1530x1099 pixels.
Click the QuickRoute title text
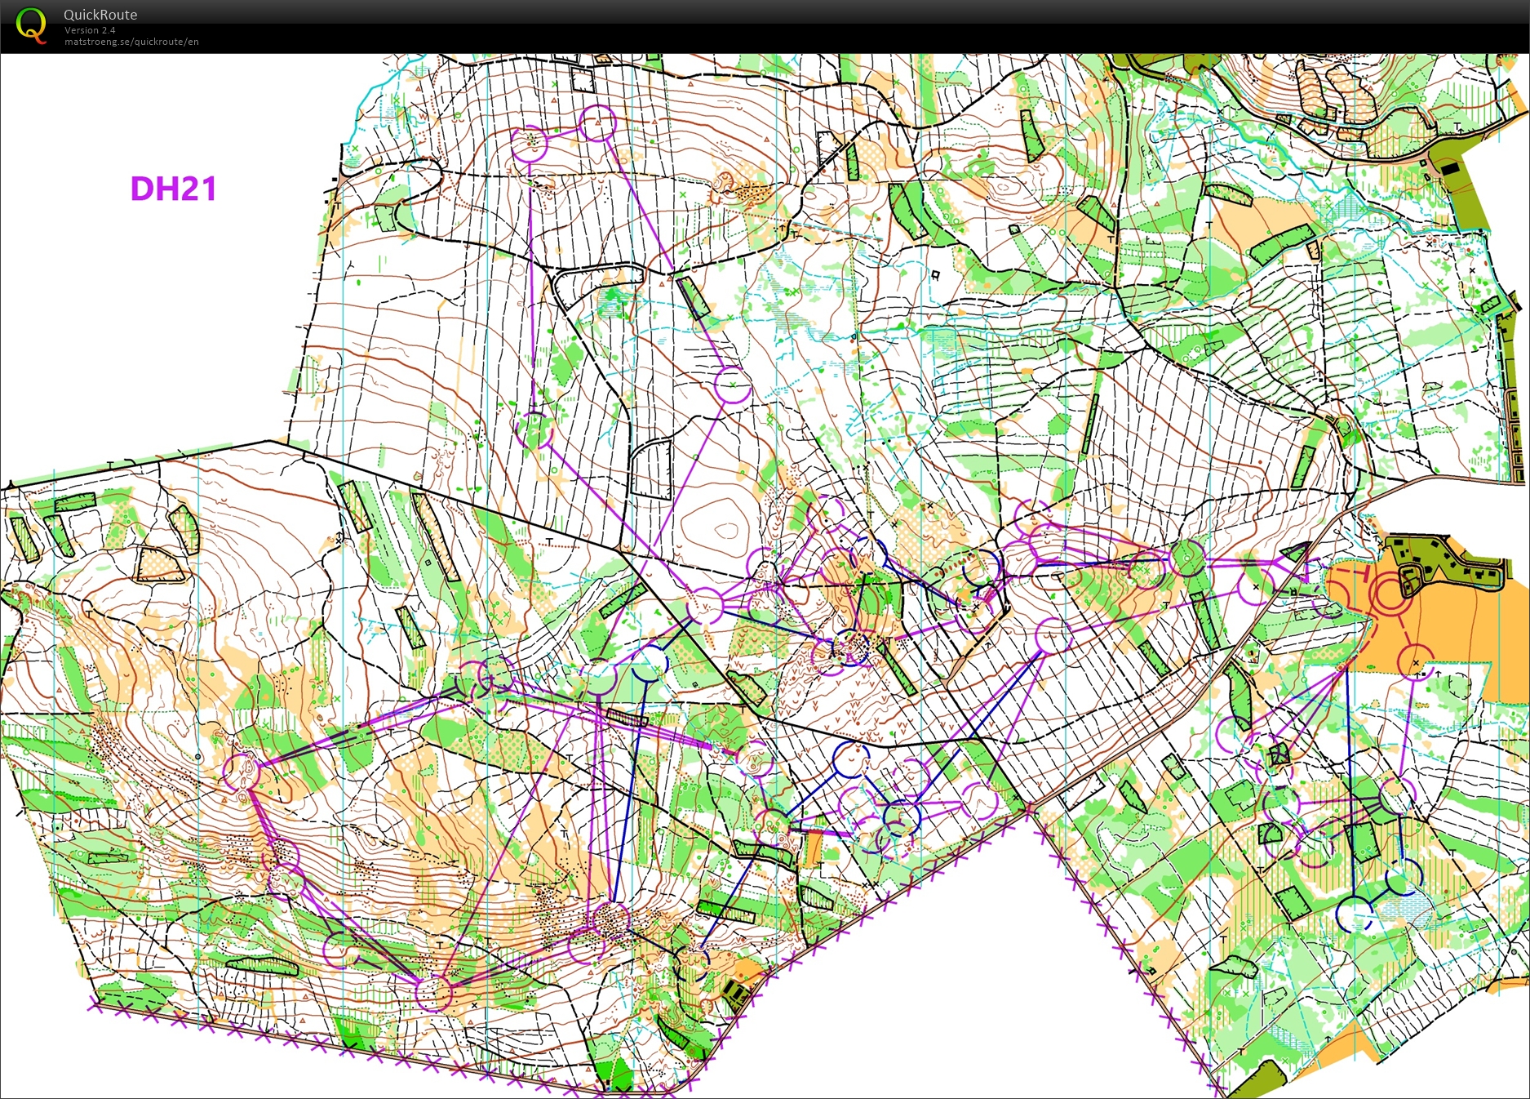(100, 15)
